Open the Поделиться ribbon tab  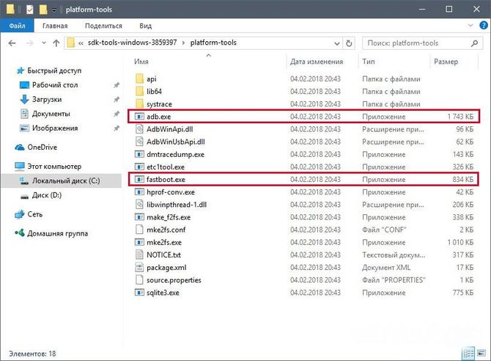point(103,26)
